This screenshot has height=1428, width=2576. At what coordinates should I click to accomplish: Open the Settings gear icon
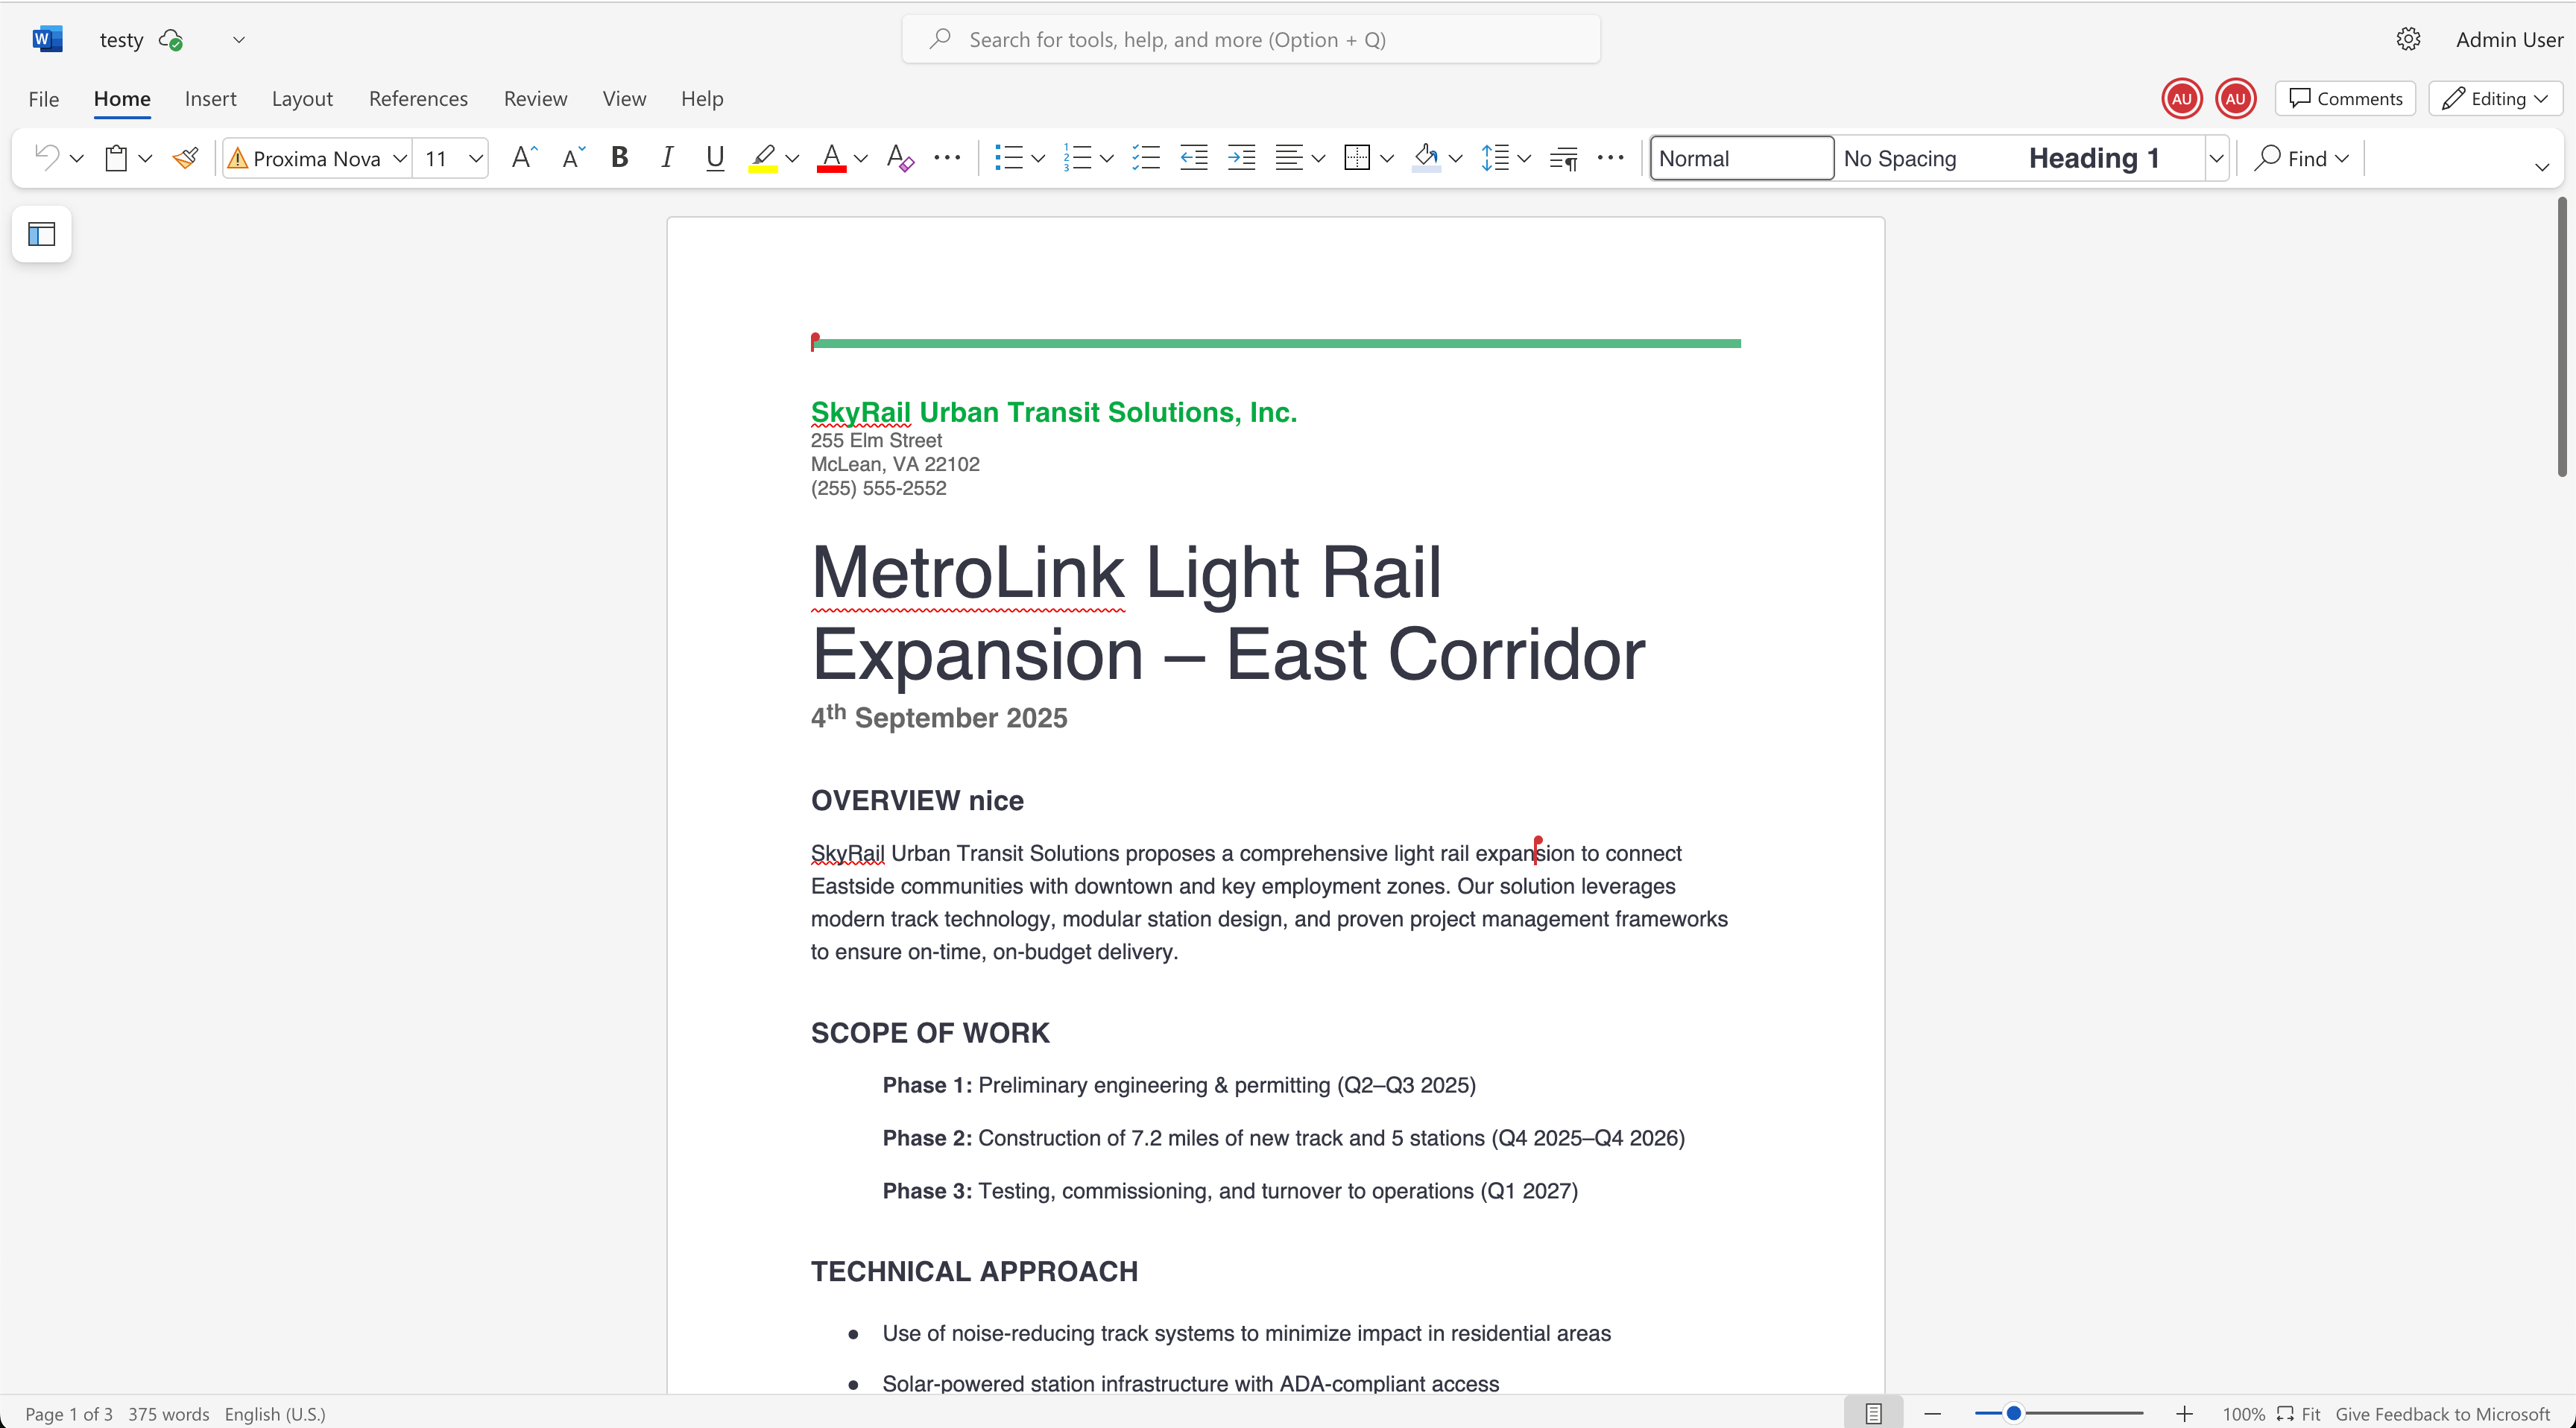pos(2408,40)
